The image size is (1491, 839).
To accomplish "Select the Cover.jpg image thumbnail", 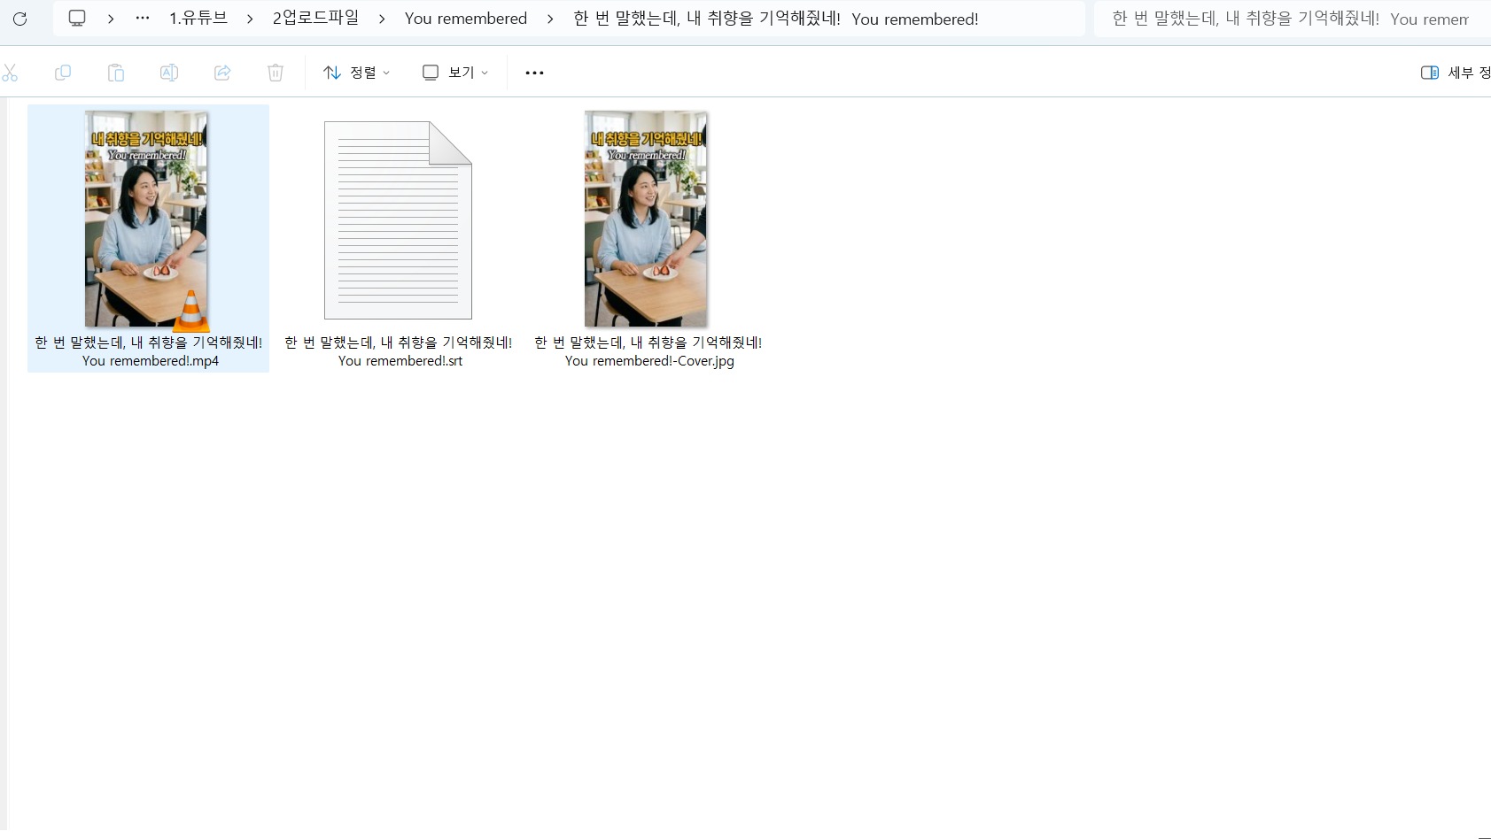I will tap(646, 219).
